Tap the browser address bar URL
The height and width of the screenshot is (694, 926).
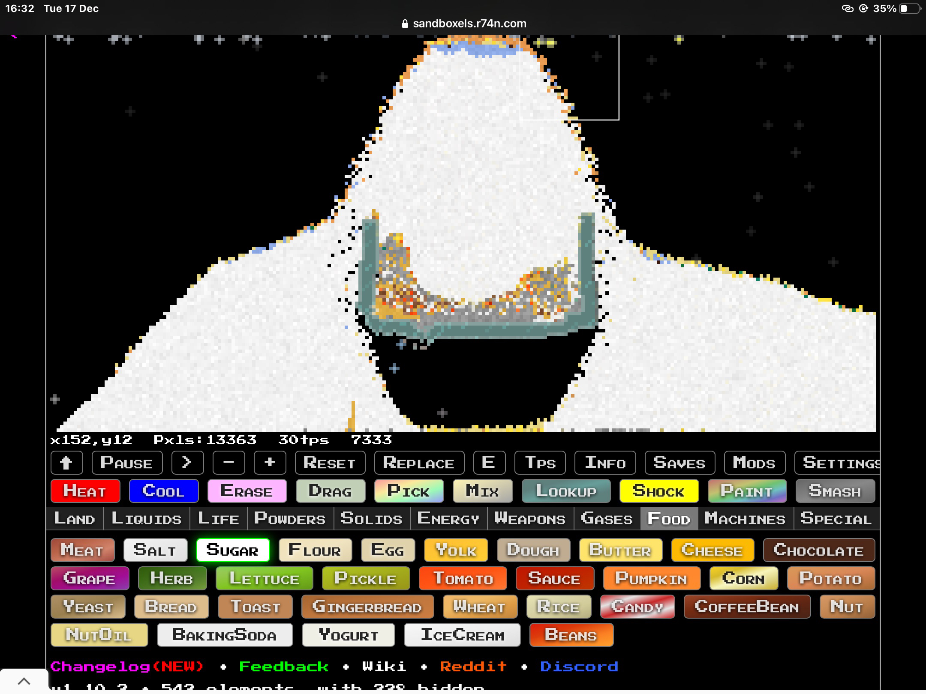(469, 24)
